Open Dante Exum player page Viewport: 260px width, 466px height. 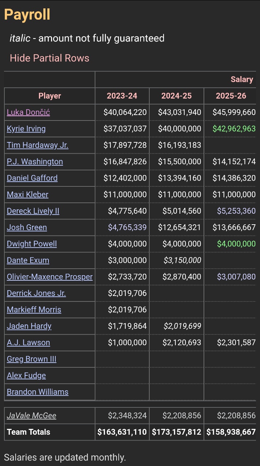pos(28,260)
